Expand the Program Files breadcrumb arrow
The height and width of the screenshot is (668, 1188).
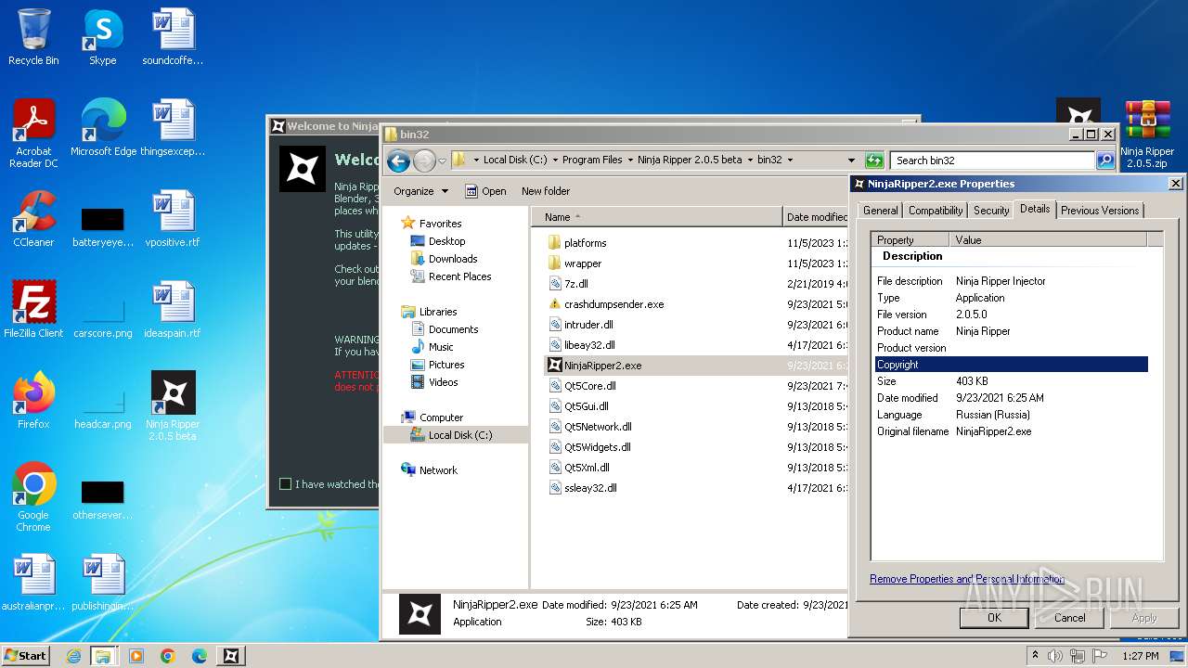(630, 160)
